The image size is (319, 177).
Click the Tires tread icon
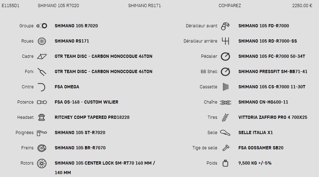point(225,117)
